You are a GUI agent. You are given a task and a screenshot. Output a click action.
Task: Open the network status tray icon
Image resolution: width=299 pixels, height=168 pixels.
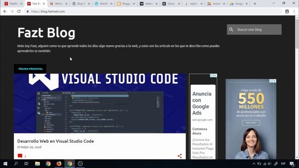(264, 164)
